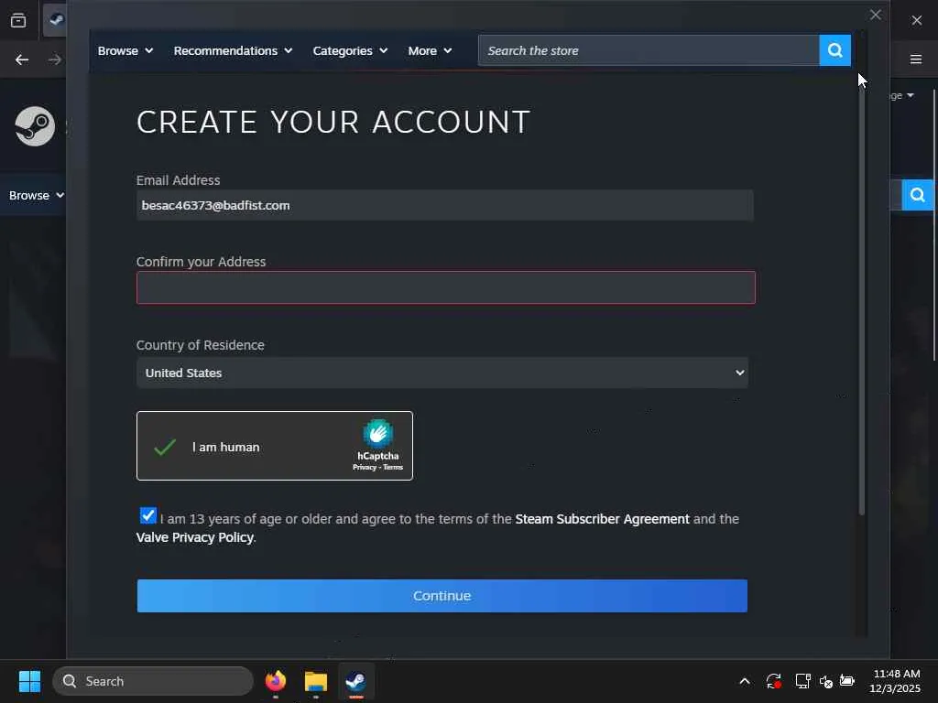Click forward arrow in background window
938x703 pixels.
54,59
